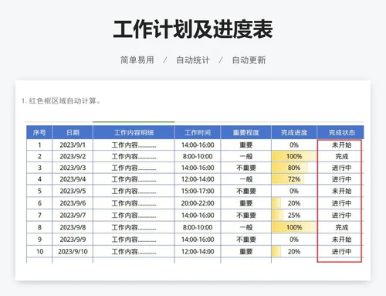The image size is (386, 296).
Task: Select the 工作内容明细 header cell
Action: tap(134, 132)
